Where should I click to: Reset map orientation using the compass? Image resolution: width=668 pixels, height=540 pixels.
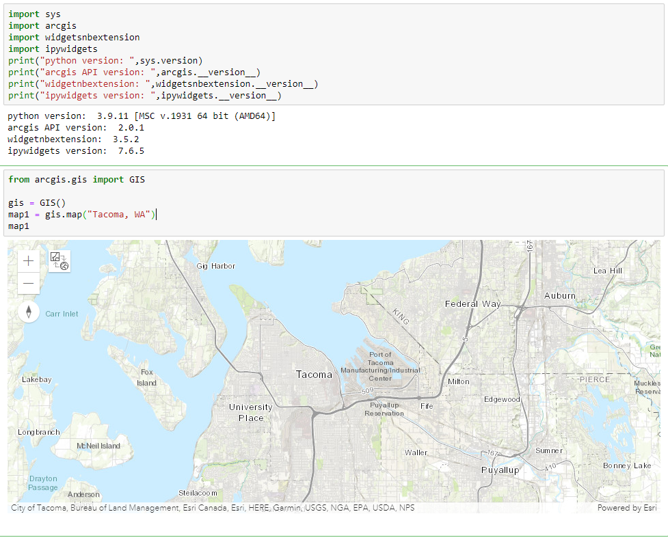click(x=29, y=312)
